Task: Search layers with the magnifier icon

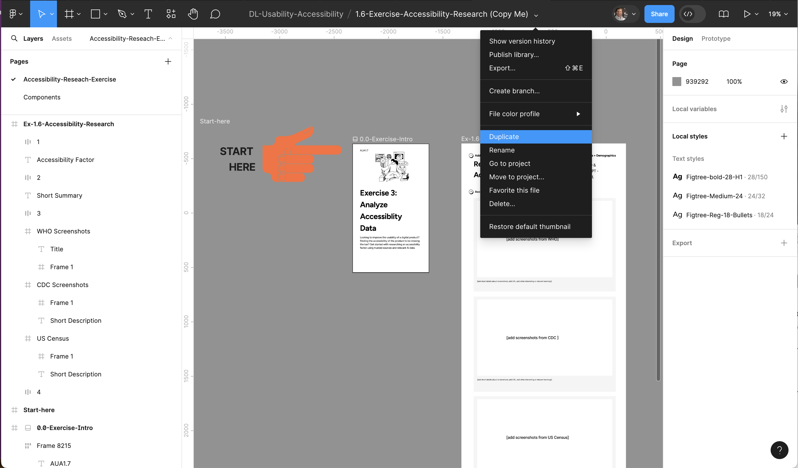Action: tap(14, 38)
